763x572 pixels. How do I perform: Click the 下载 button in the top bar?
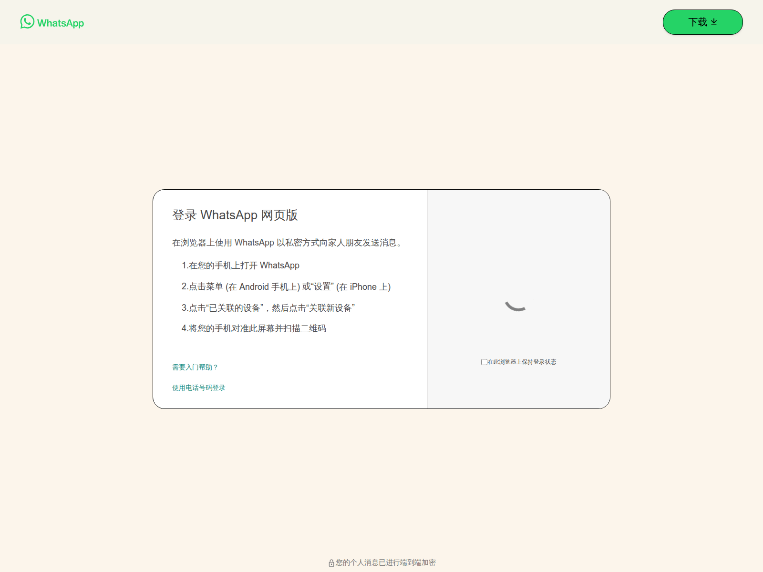coord(702,22)
